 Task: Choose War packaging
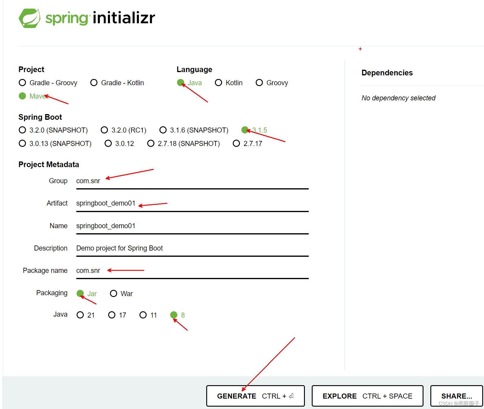click(114, 293)
